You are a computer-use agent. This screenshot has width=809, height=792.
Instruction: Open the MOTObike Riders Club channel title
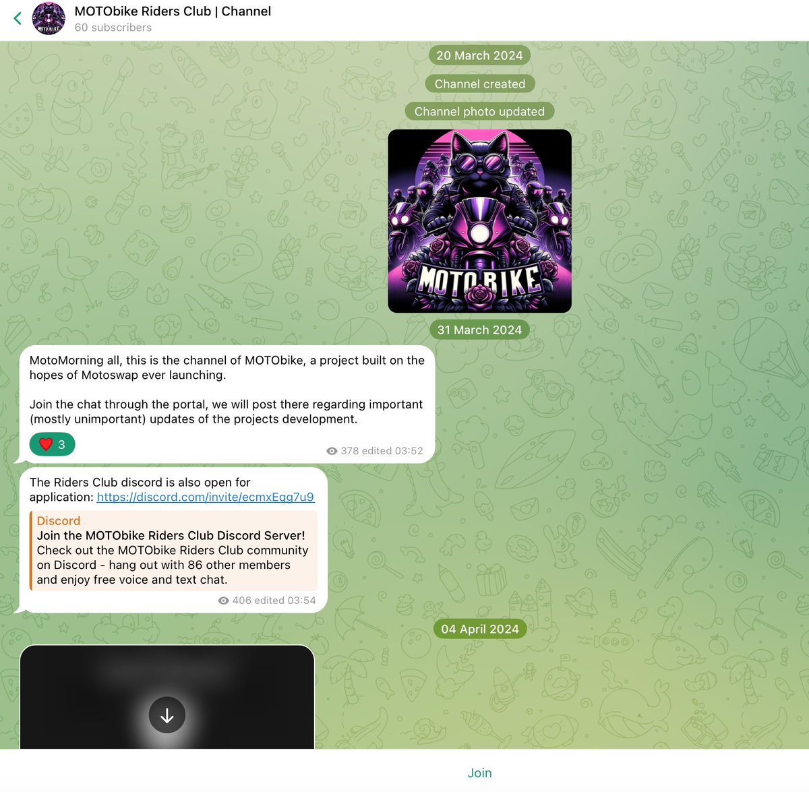(x=173, y=11)
